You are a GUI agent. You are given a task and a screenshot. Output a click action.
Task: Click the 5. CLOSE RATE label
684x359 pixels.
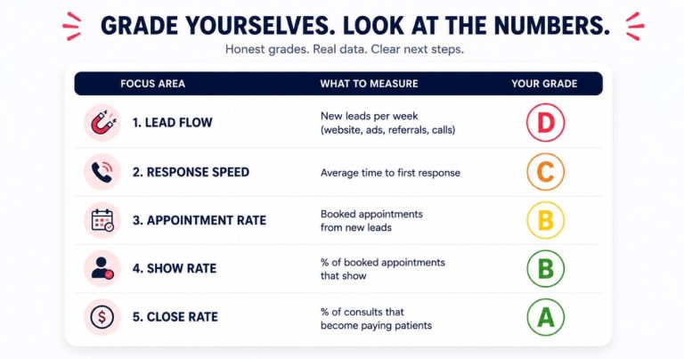175,317
